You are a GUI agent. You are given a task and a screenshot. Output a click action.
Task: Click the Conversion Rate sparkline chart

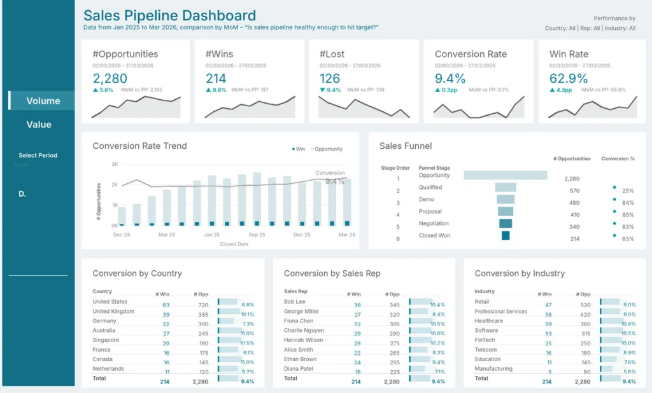coord(479,107)
